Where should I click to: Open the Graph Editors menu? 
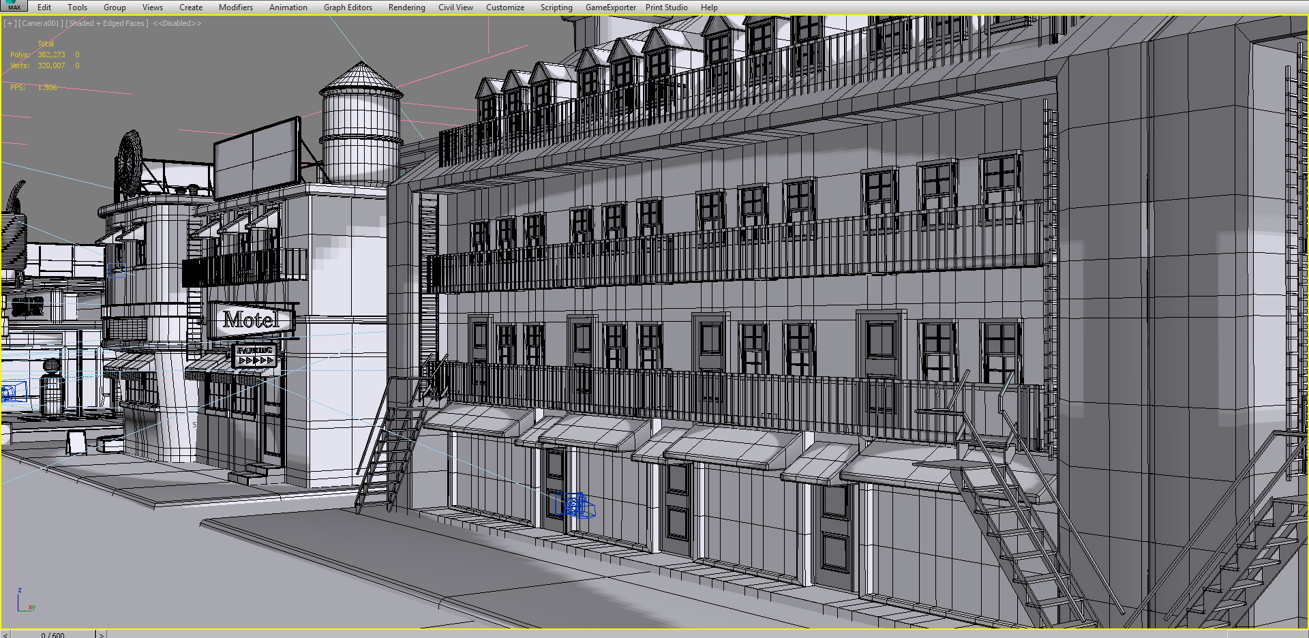point(348,7)
